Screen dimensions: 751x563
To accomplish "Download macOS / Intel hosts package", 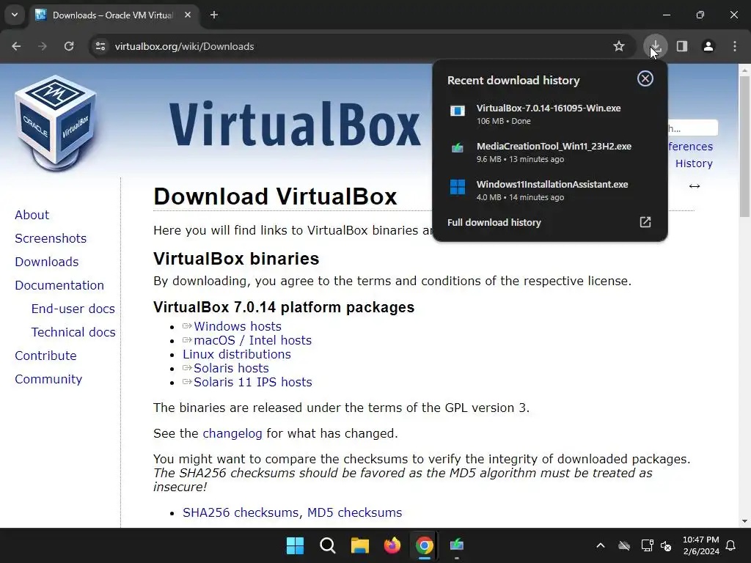I will pos(252,340).
